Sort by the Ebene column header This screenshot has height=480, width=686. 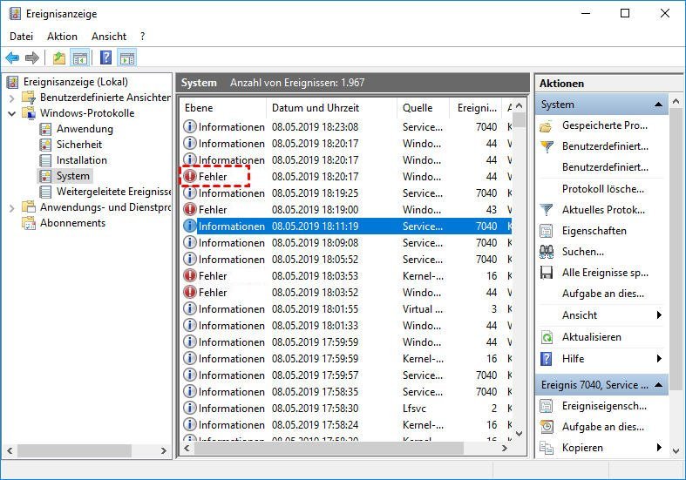pyautogui.click(x=222, y=108)
